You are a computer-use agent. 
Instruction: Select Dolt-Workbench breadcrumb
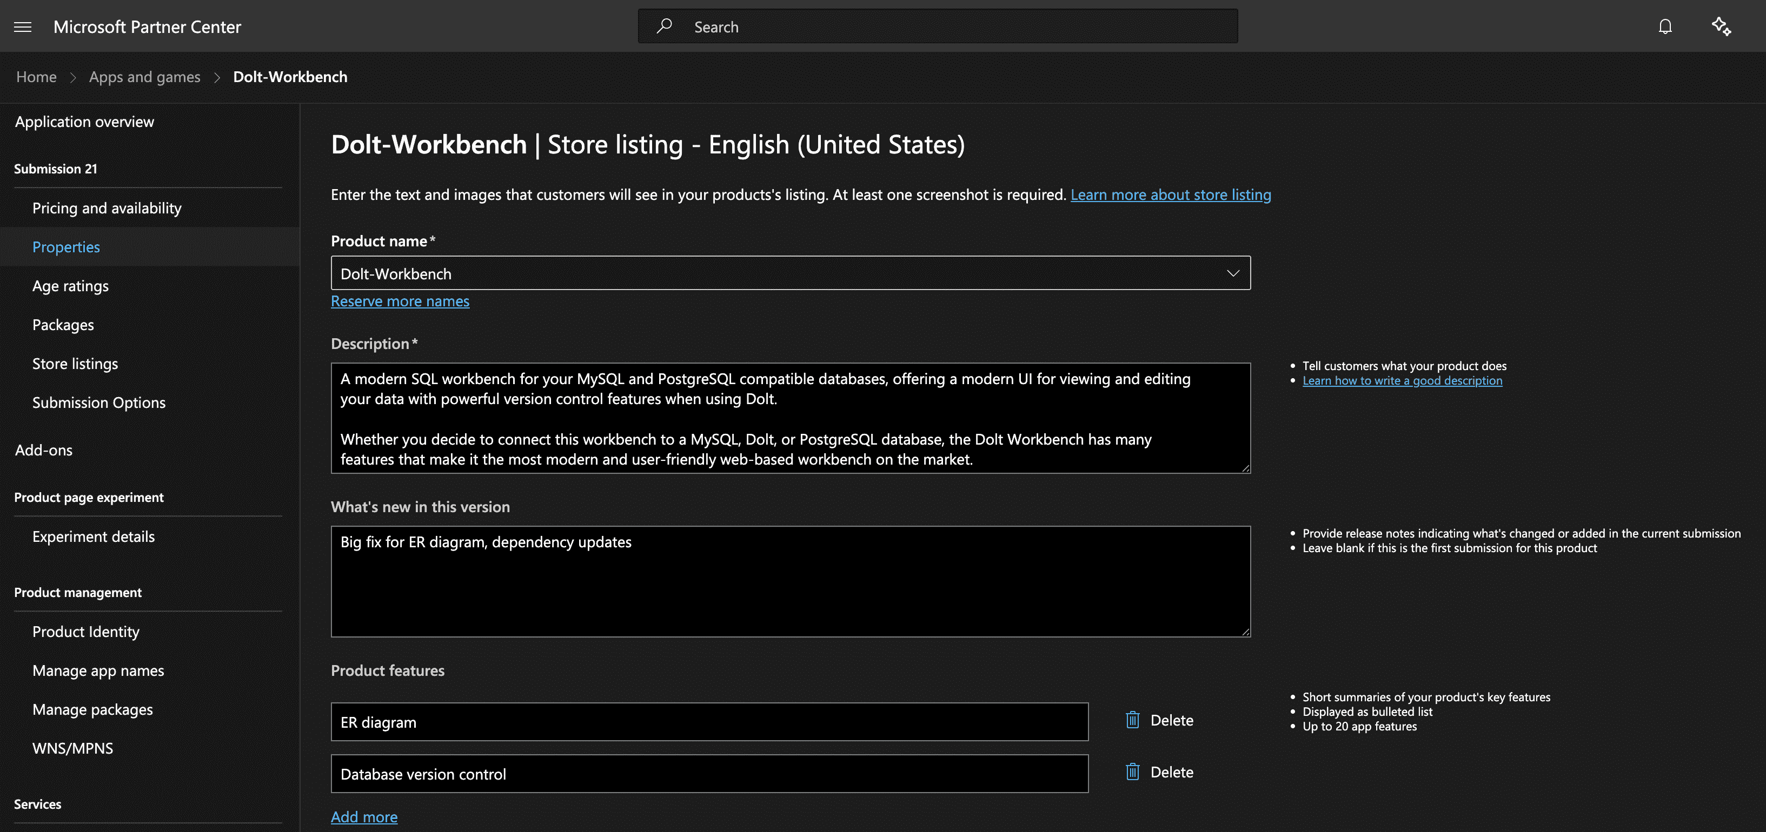point(290,77)
